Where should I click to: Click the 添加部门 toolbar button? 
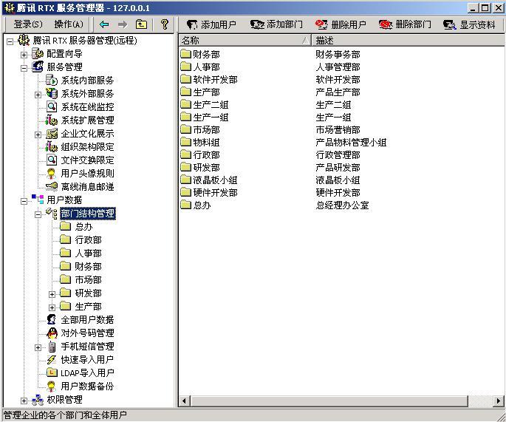pos(276,24)
